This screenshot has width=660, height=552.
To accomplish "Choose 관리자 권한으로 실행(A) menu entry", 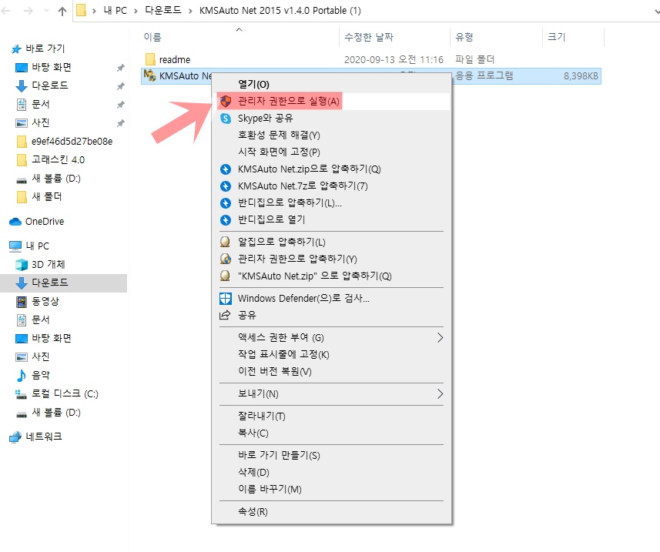I will click(x=331, y=102).
